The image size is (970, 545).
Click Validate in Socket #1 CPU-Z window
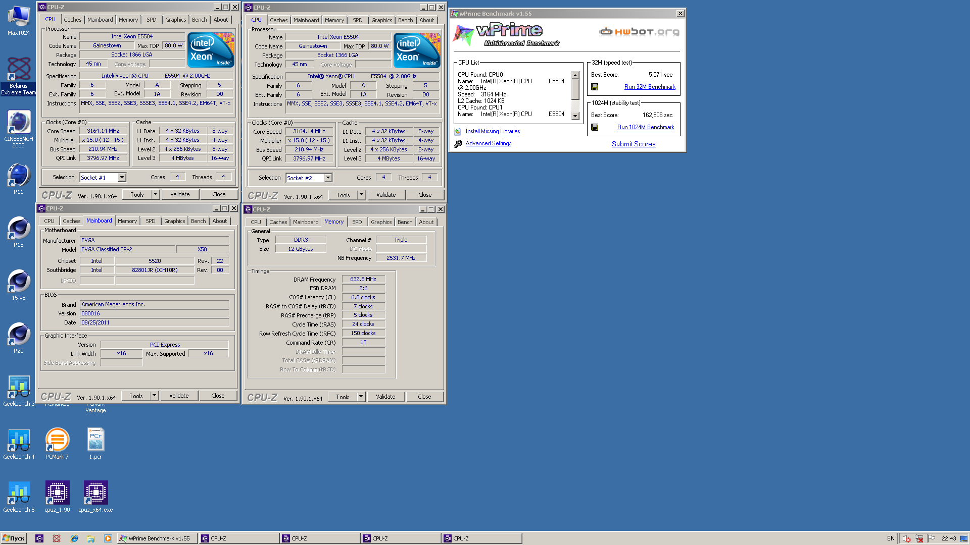(x=180, y=194)
